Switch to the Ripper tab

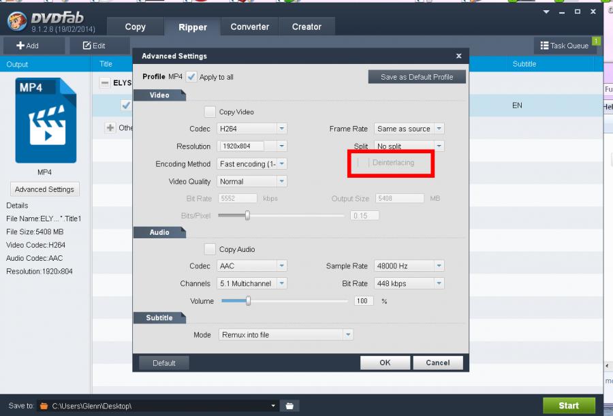[192, 27]
